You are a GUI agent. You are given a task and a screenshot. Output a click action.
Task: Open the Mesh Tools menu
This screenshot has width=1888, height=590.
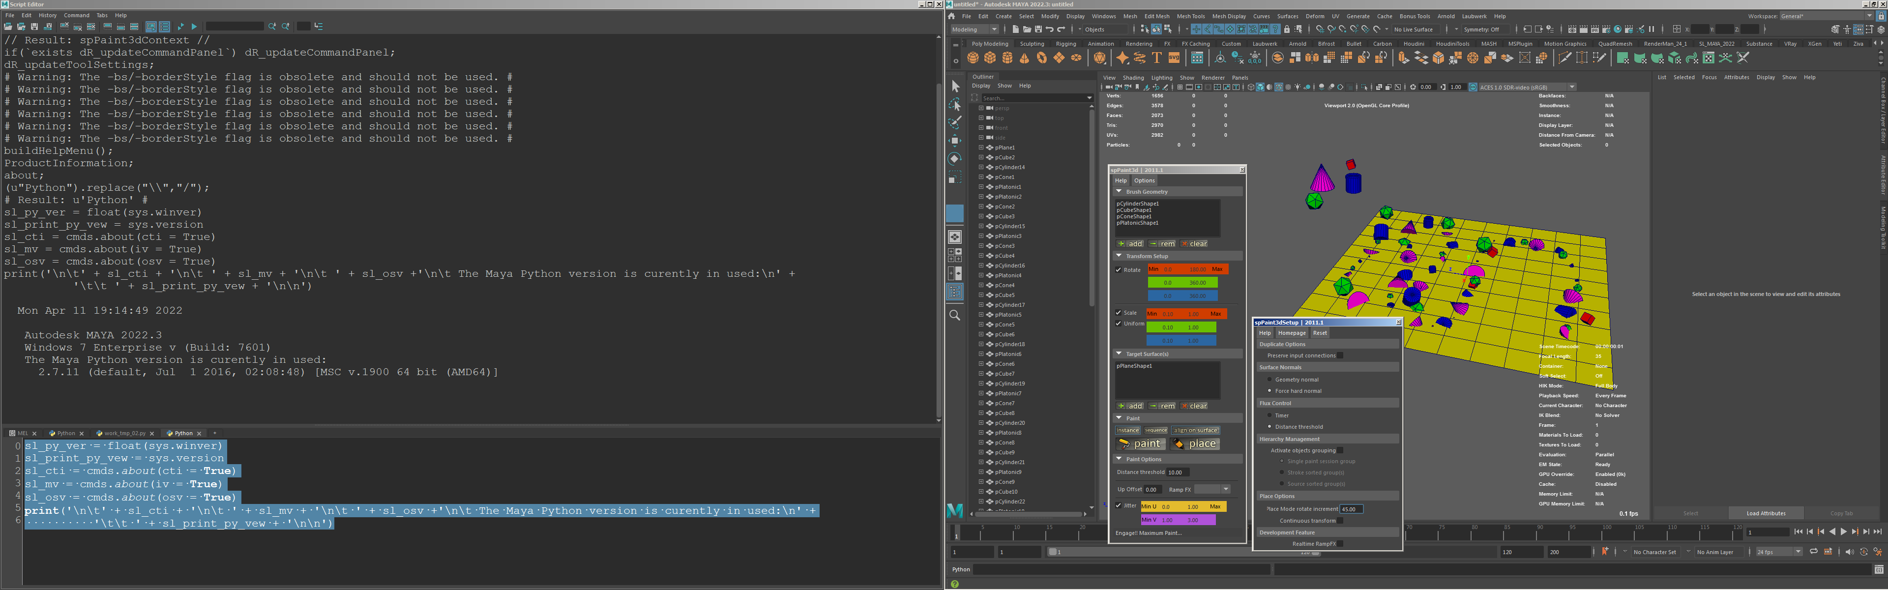click(1190, 16)
